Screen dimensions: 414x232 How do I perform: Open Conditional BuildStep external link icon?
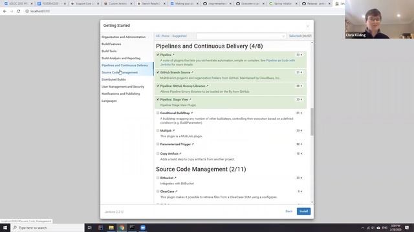pos(192,113)
